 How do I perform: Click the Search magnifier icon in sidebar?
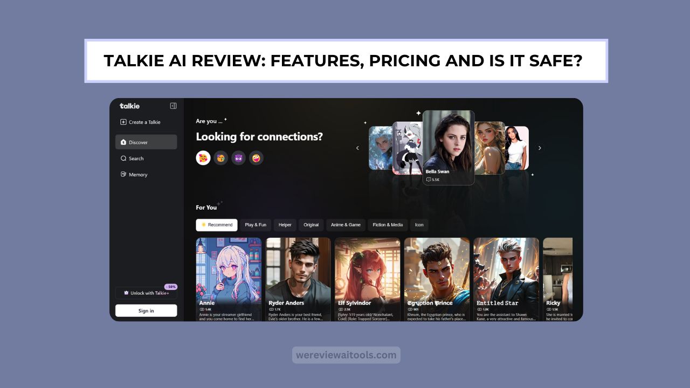point(123,158)
